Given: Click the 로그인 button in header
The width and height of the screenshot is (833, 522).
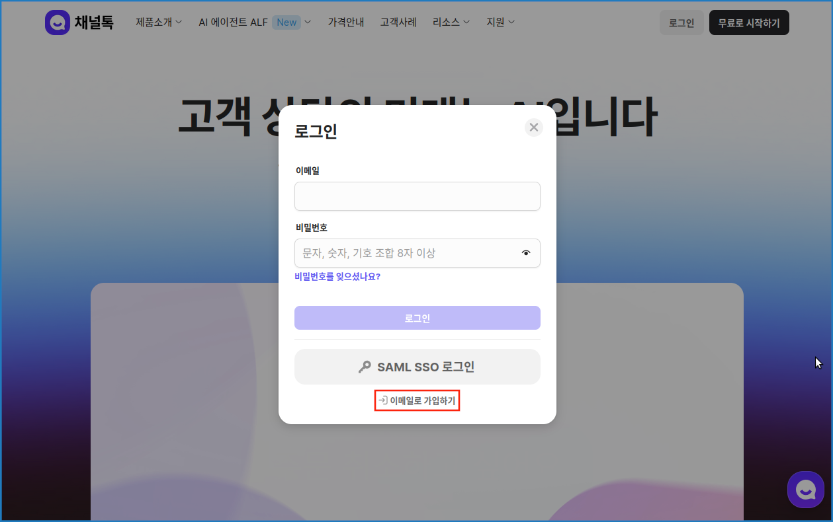Looking at the screenshot, I should point(681,22).
